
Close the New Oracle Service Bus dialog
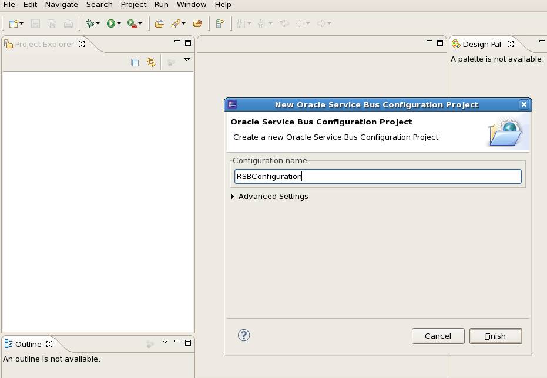pyautogui.click(x=524, y=104)
